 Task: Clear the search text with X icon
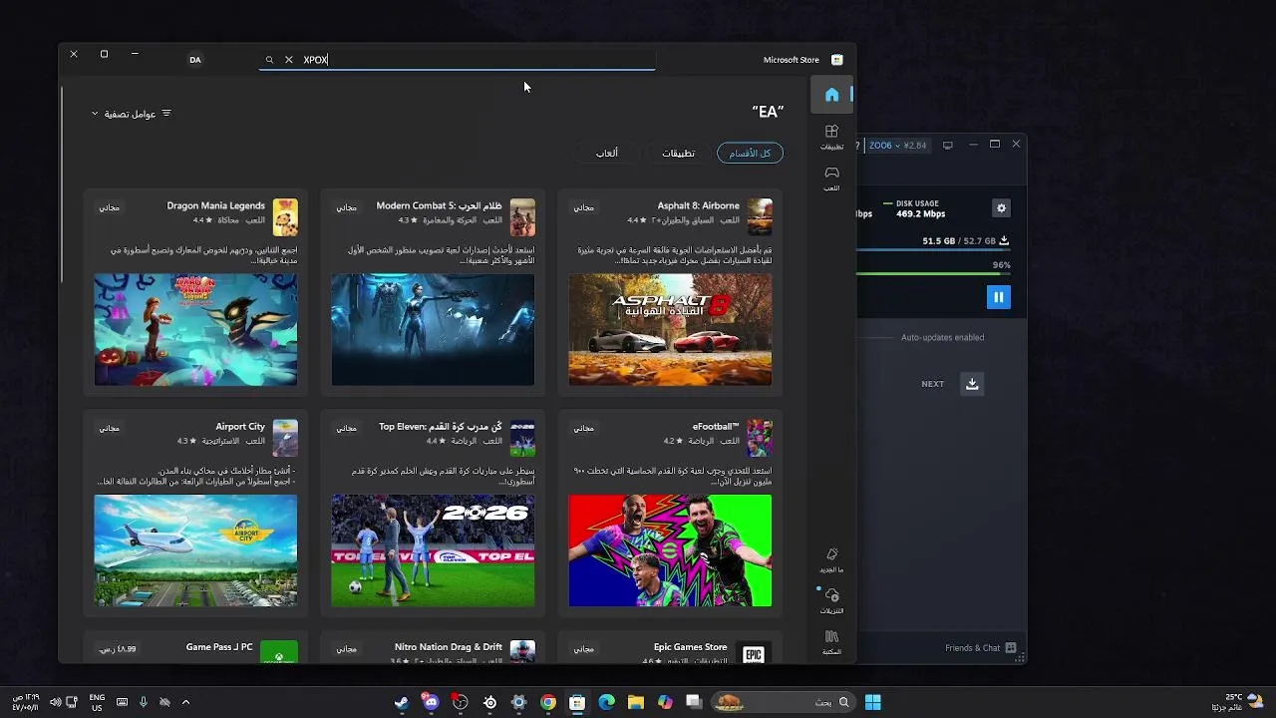tap(289, 60)
